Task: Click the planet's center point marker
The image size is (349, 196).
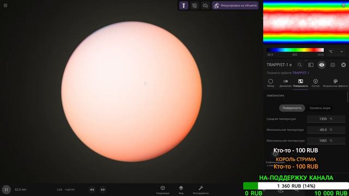Action: click(x=145, y=83)
